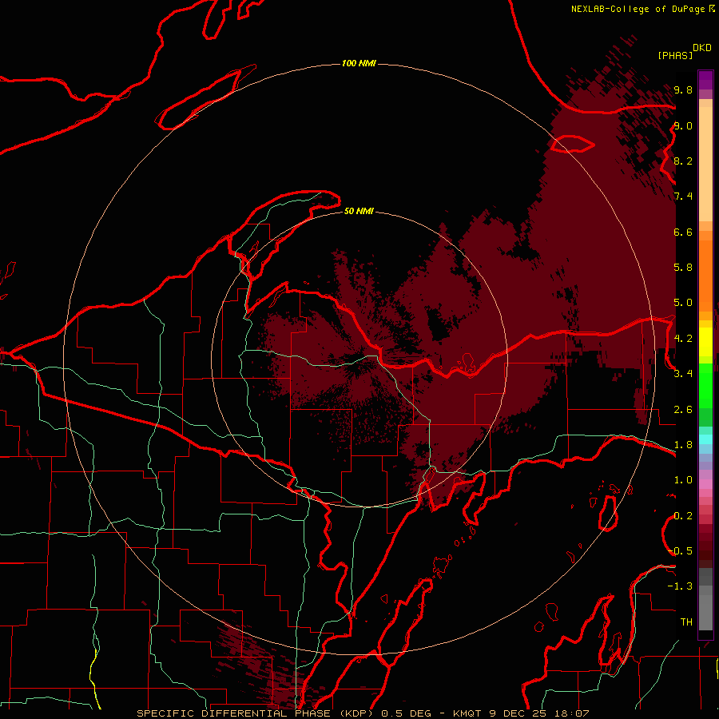Click the 8.2 scale label
Viewport: 719px width, 719px height.
pyautogui.click(x=683, y=161)
